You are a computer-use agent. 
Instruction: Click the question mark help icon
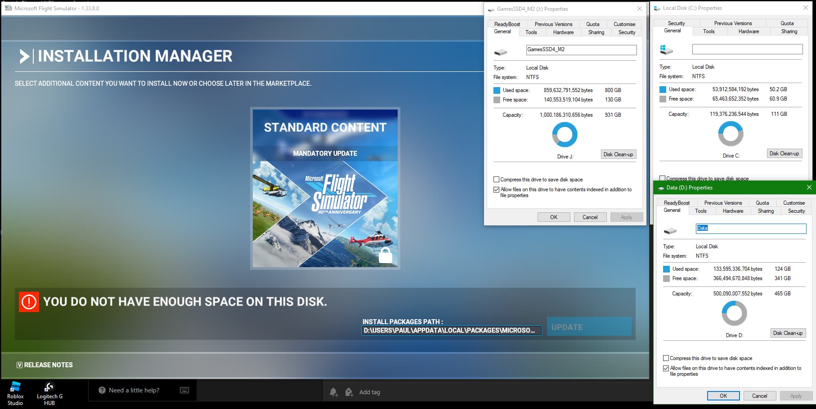point(102,390)
